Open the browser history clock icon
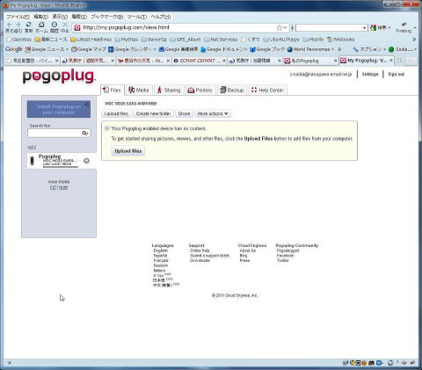Image resolution: width=422 pixels, height=370 pixels. pyautogui.click(x=55, y=25)
